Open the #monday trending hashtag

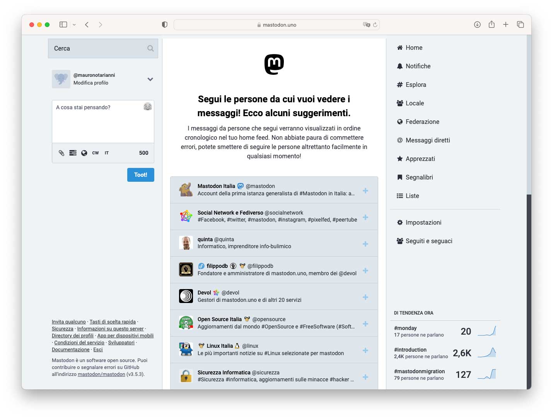coord(405,328)
